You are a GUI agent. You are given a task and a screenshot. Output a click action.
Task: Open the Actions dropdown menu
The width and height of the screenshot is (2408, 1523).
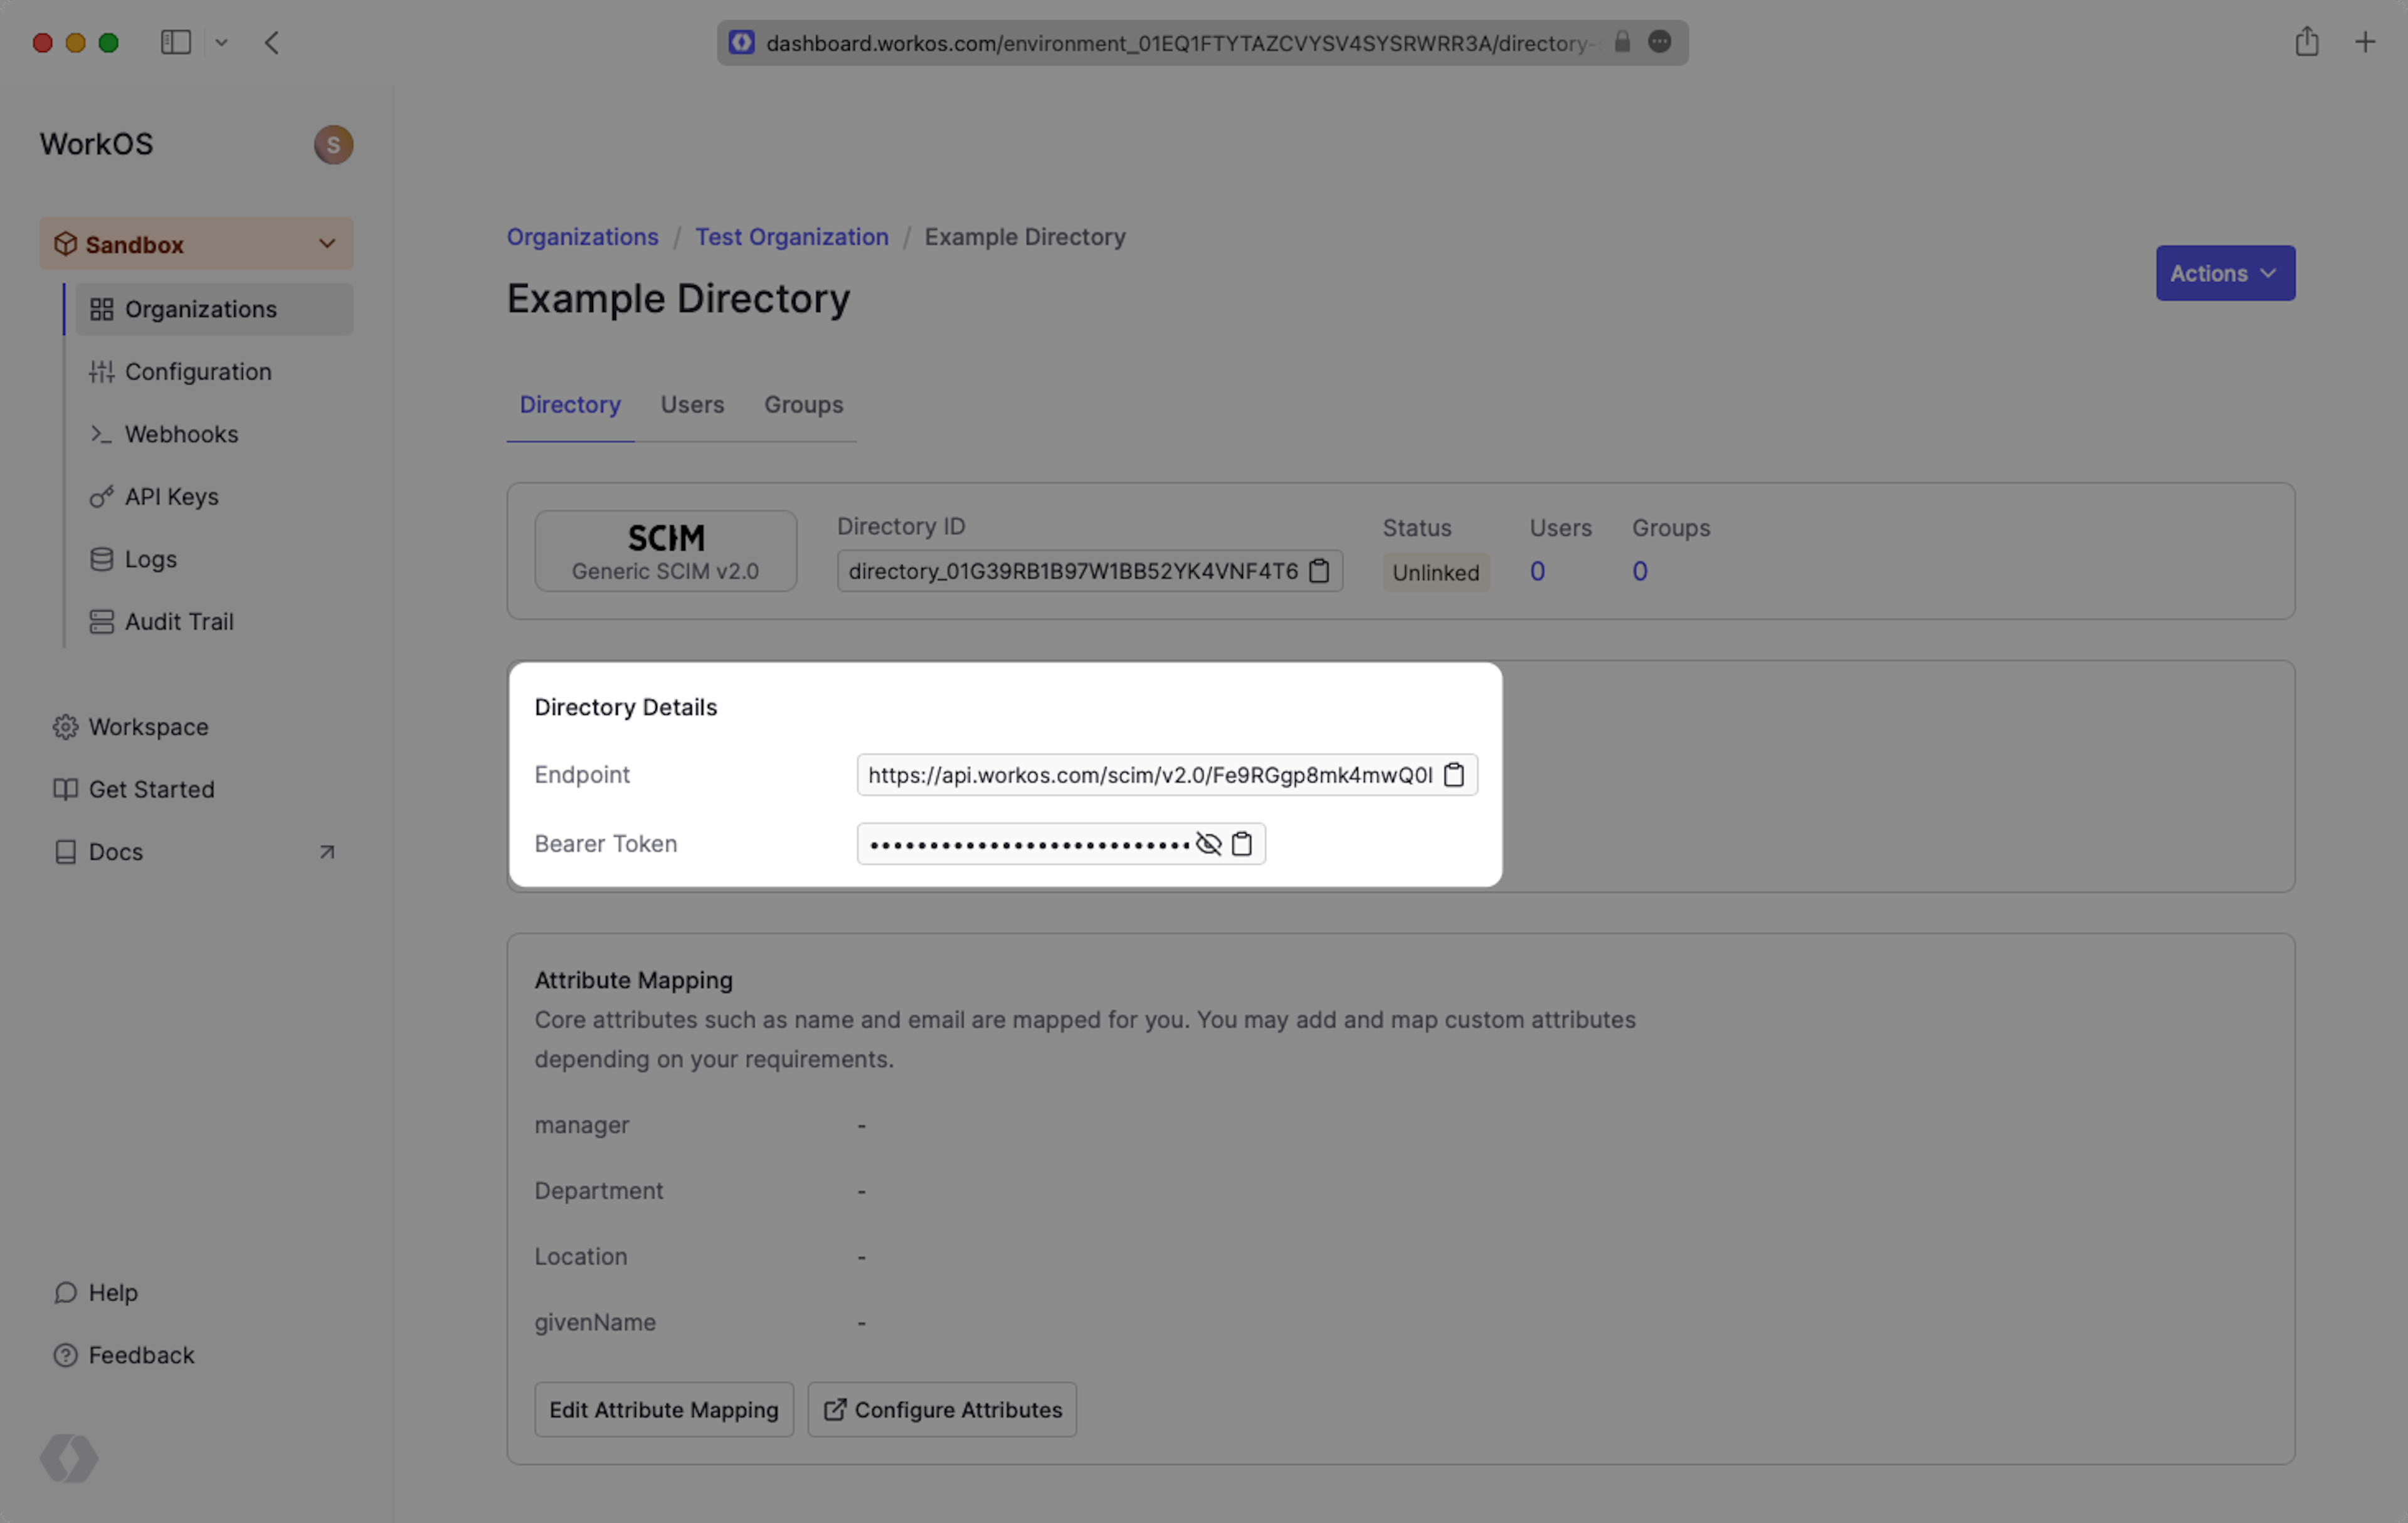[x=2224, y=273]
